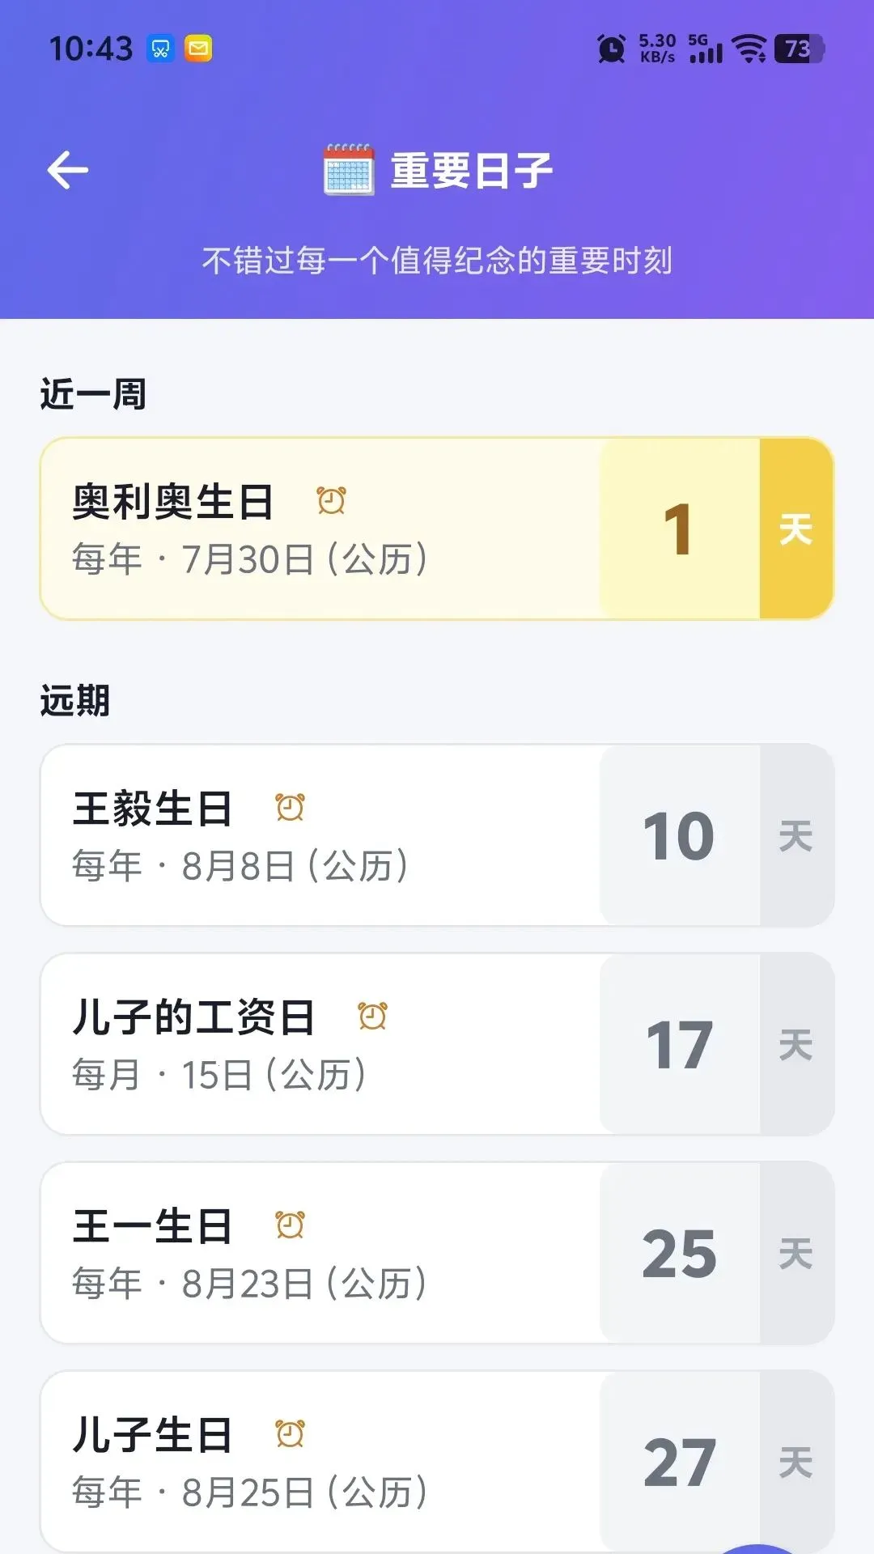Tap the alarm icon next to 奥利奥生日
This screenshot has height=1554, width=874.
331,501
